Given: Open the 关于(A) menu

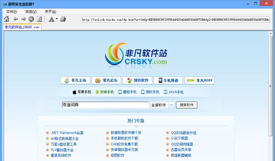Looking at the screenshot, I should pyautogui.click(x=50, y=12).
